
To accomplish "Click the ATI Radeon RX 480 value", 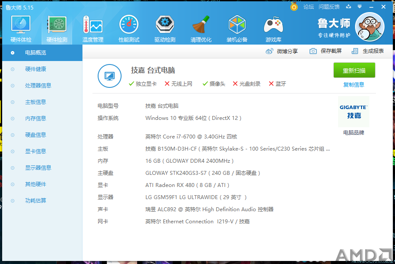I will pos(187,185).
